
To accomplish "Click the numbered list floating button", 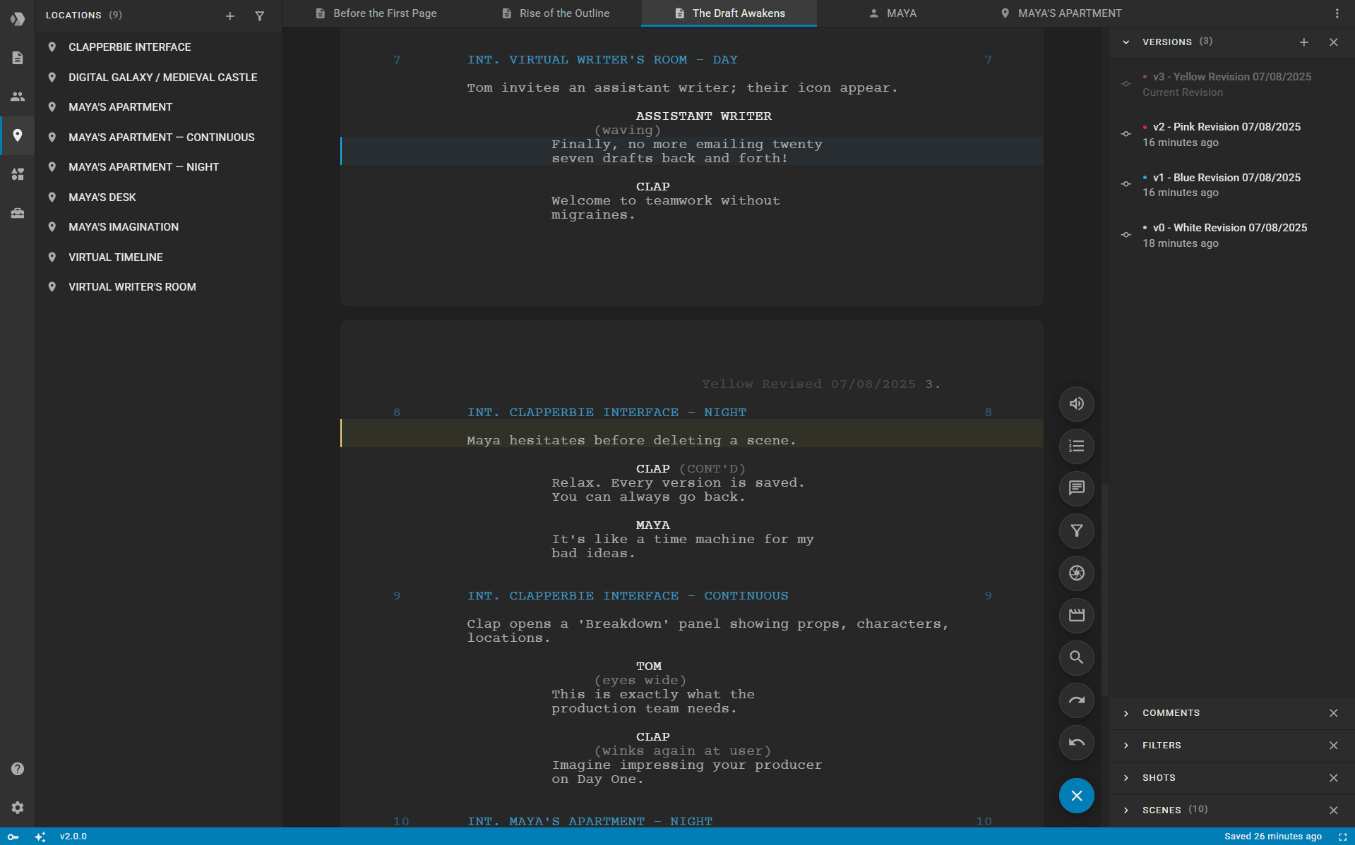I will pyautogui.click(x=1076, y=446).
